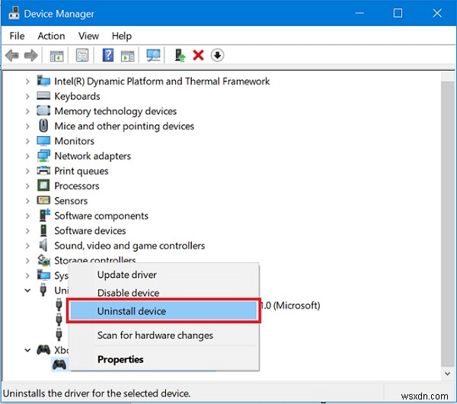Viewport: 457px width, 404px height.
Task: Expand the Sensors node
Action: [27, 201]
